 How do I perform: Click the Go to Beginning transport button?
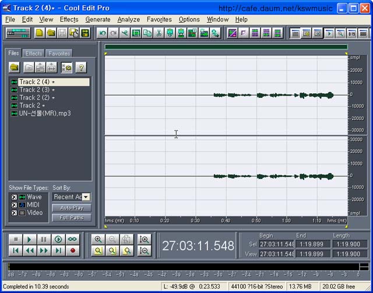point(16,250)
